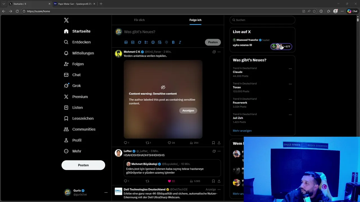Toggle bold formatting in the composer
The height and width of the screenshot is (202, 360).
(173, 42)
